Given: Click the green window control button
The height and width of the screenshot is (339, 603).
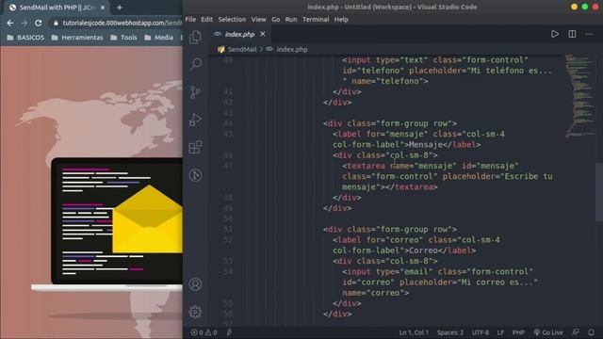Looking at the screenshot, I should [x=585, y=7].
